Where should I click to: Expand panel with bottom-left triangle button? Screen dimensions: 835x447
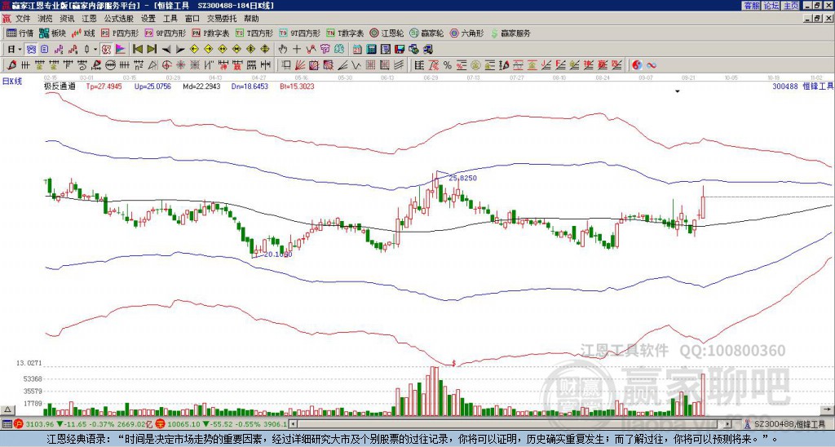7,409
